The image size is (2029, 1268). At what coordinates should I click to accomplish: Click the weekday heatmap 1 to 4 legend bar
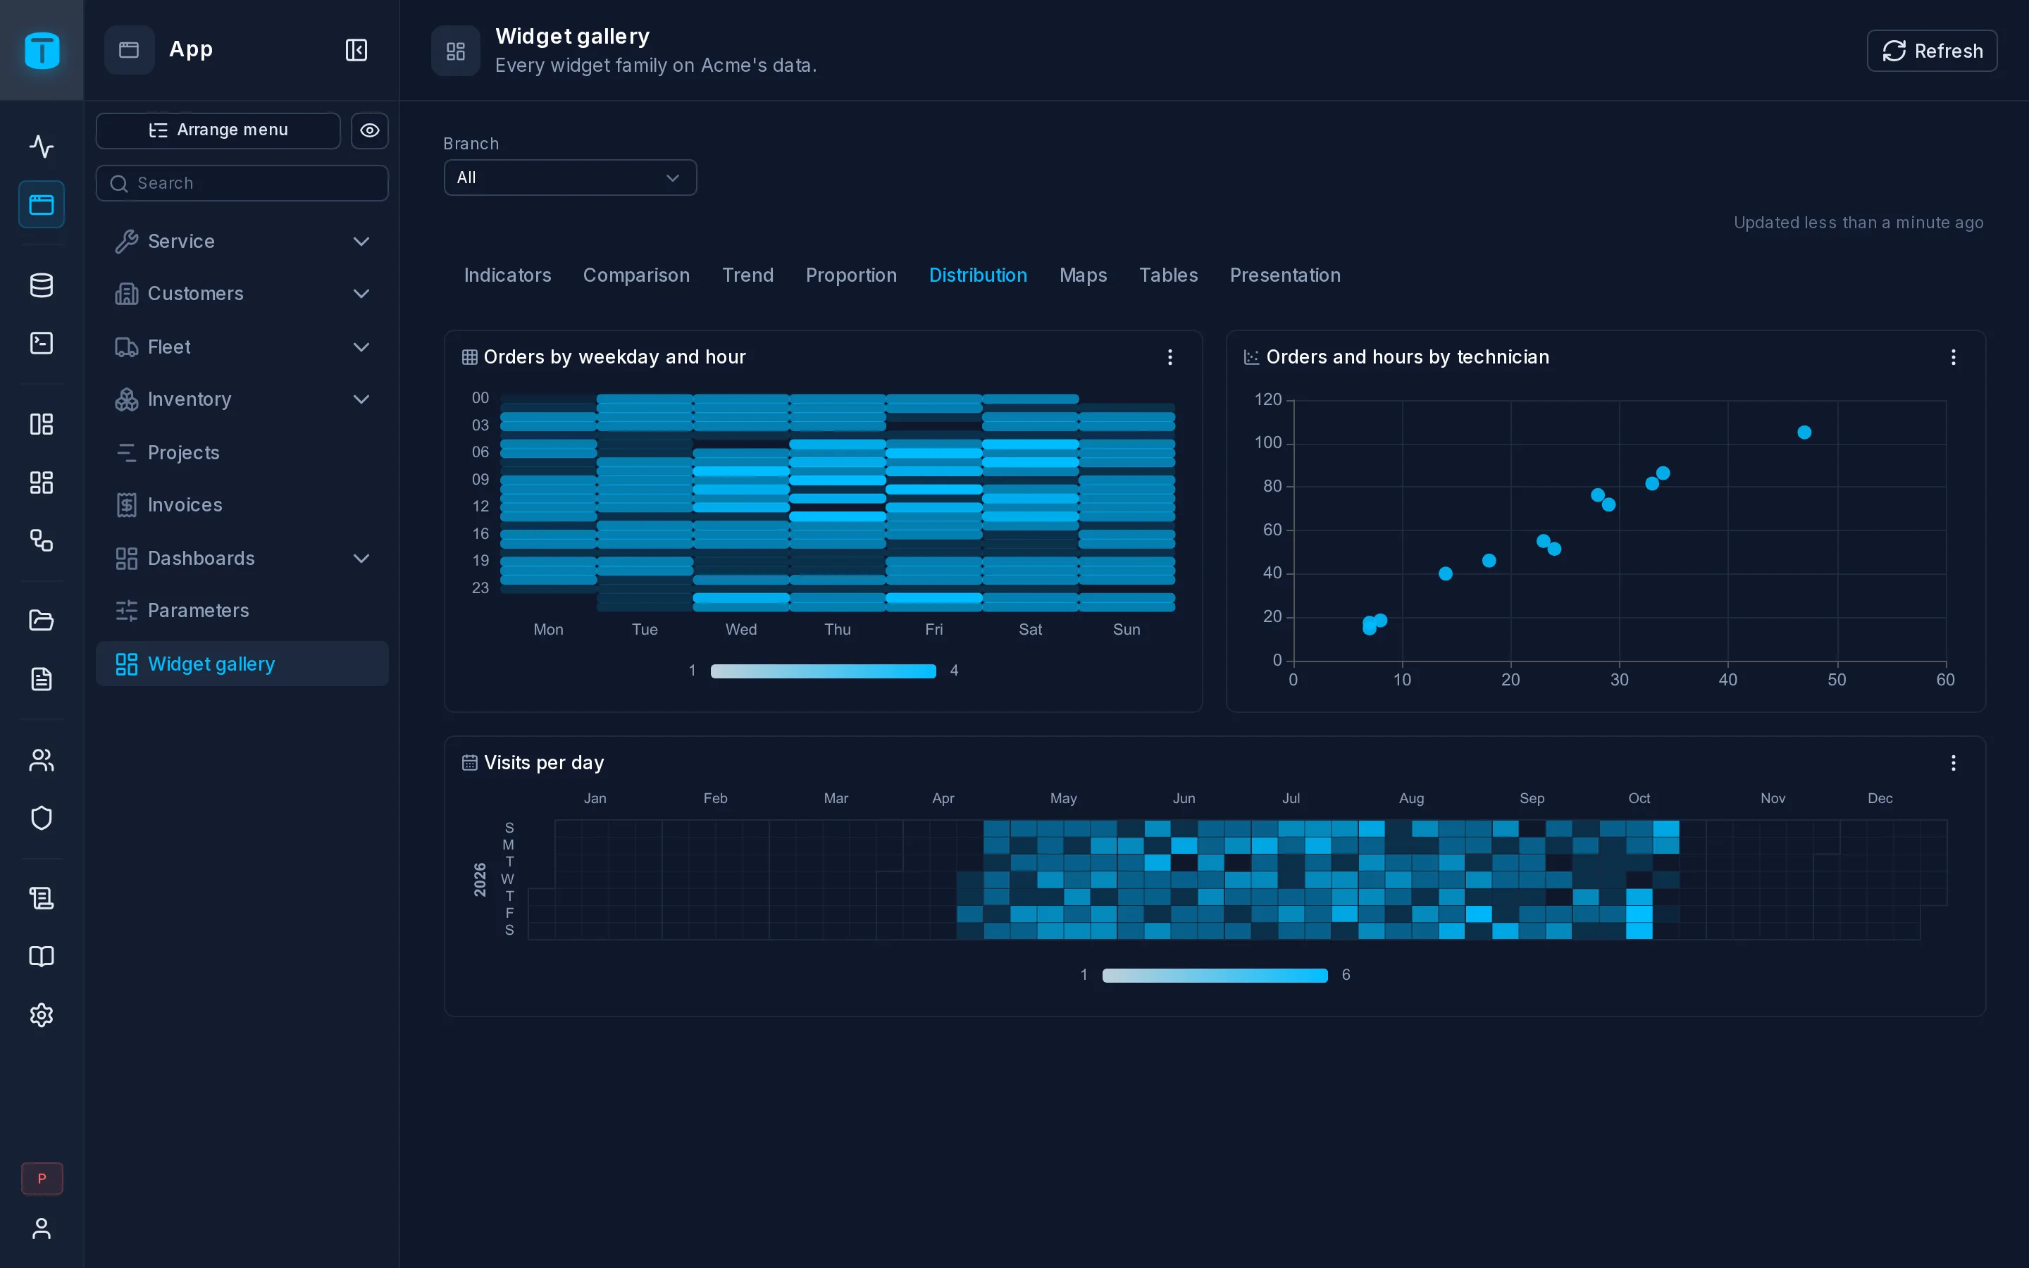point(824,671)
